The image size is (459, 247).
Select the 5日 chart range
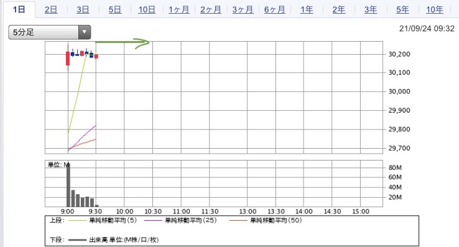pos(114,10)
